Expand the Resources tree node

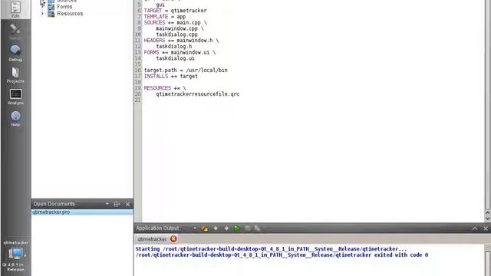click(42, 14)
